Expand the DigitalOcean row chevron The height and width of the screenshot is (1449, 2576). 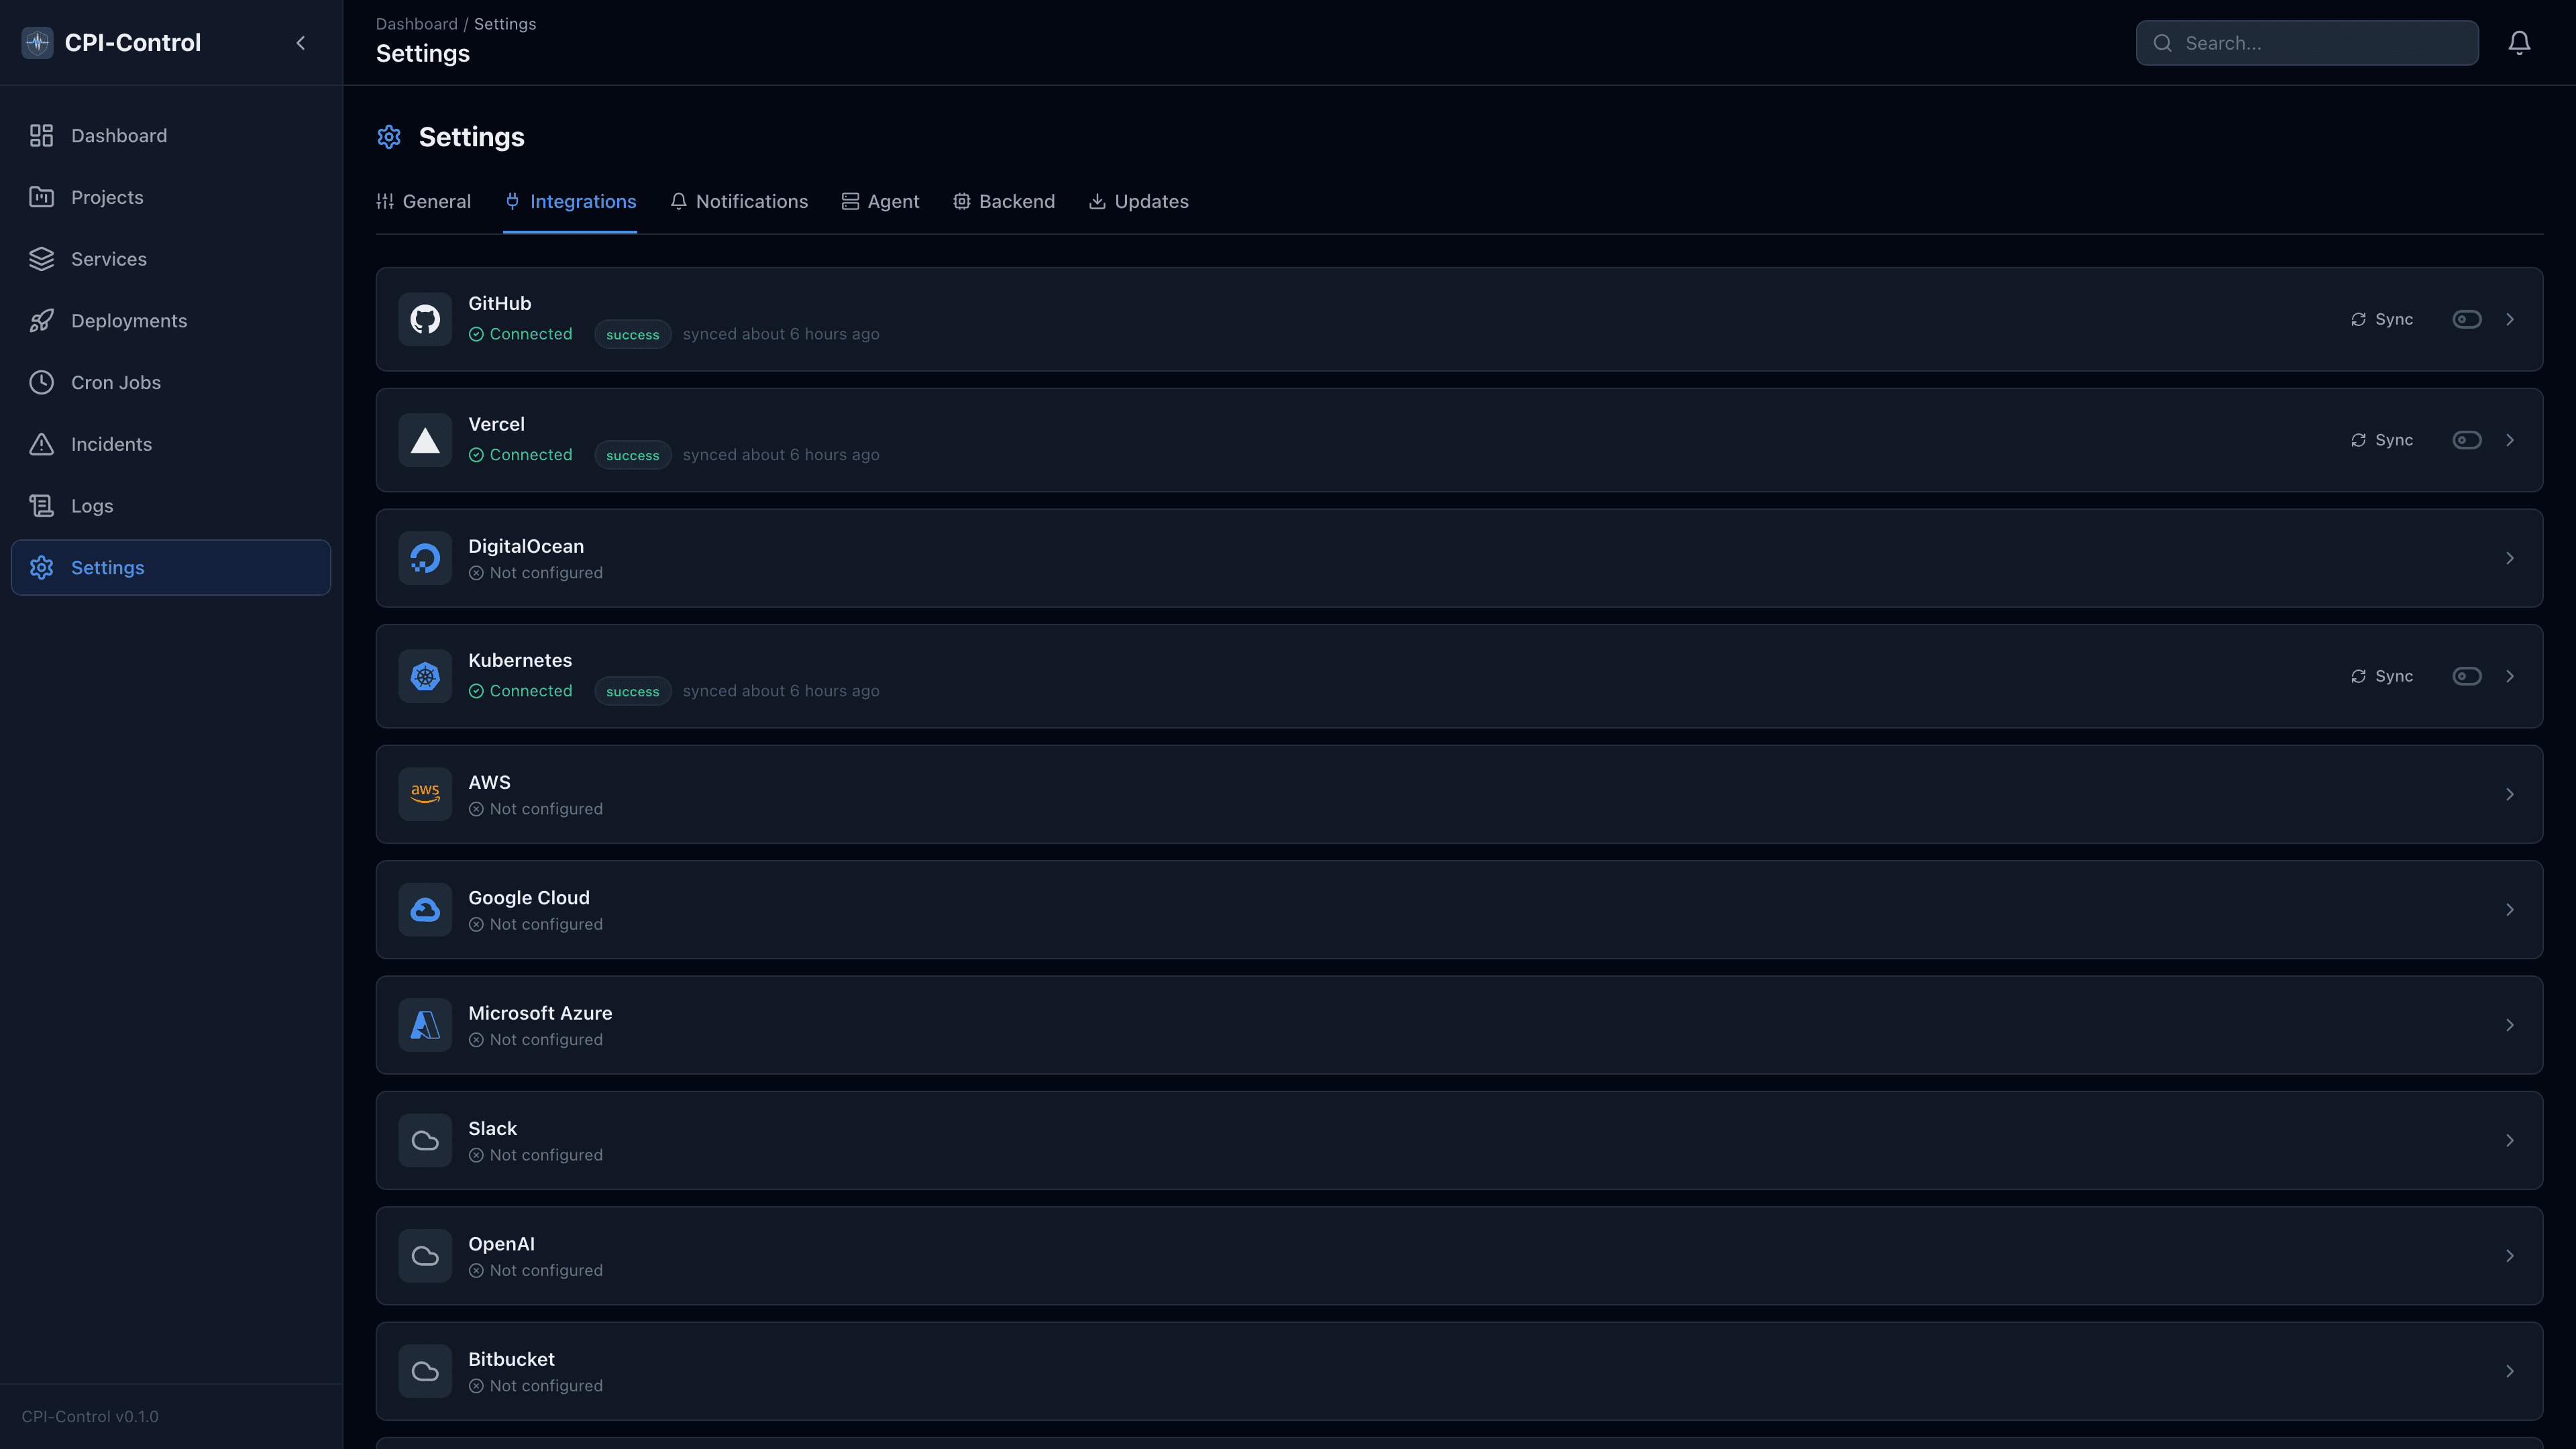coord(2509,558)
